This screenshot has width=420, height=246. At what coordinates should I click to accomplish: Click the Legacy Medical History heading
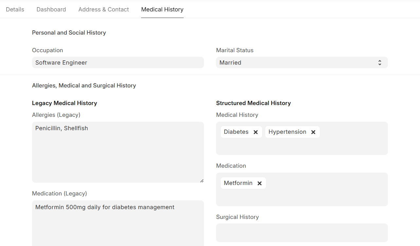point(64,103)
